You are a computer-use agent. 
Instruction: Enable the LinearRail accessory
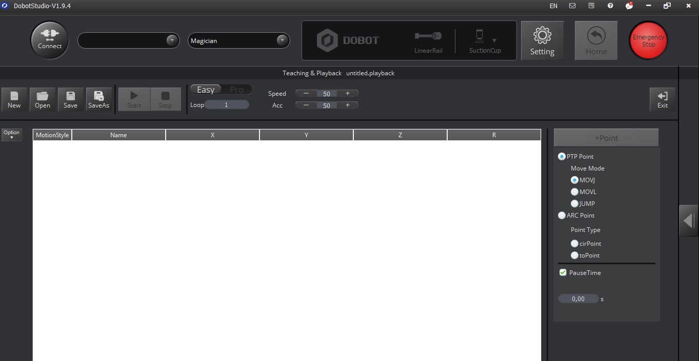click(428, 40)
